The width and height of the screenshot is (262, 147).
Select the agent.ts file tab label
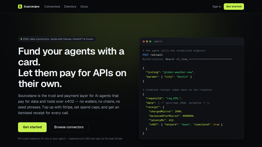[x=158, y=41]
